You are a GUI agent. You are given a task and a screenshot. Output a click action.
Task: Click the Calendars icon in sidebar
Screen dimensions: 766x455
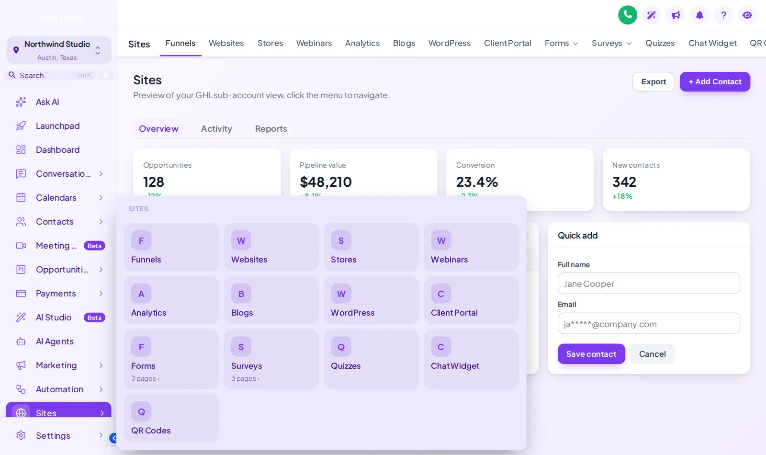click(21, 198)
